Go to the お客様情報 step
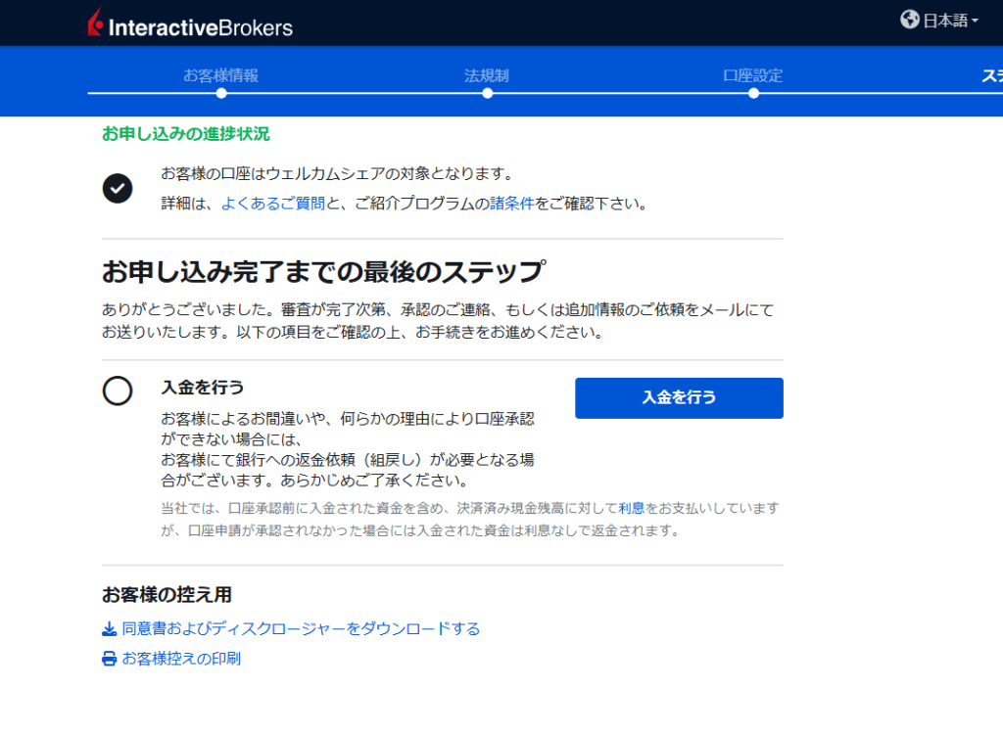 220,75
